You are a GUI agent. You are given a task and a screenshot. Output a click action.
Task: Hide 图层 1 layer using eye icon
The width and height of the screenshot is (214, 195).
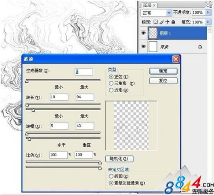143,33
